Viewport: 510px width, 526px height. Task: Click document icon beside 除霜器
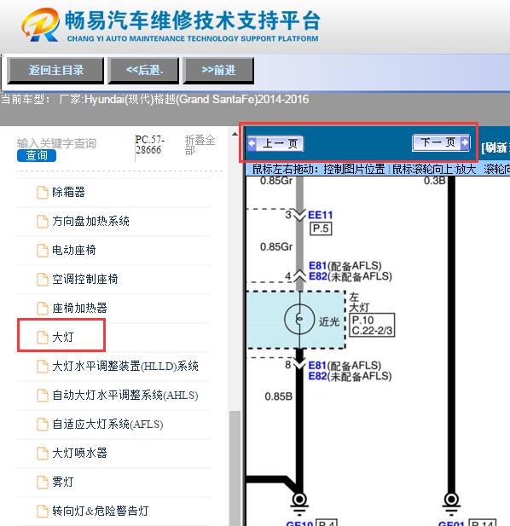tap(43, 192)
